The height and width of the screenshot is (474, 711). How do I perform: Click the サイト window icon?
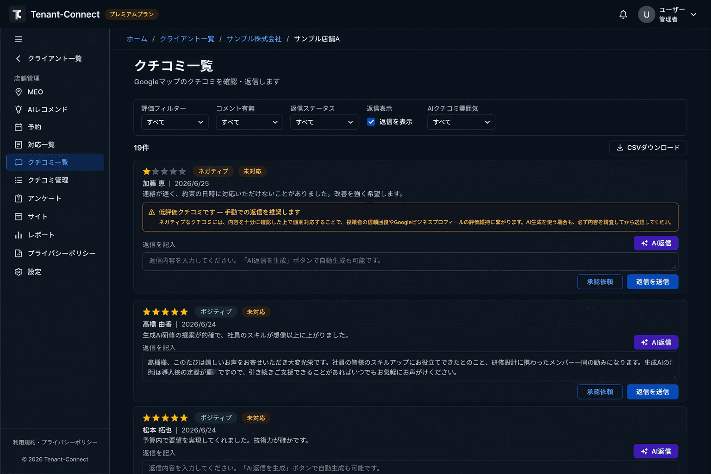pyautogui.click(x=19, y=217)
